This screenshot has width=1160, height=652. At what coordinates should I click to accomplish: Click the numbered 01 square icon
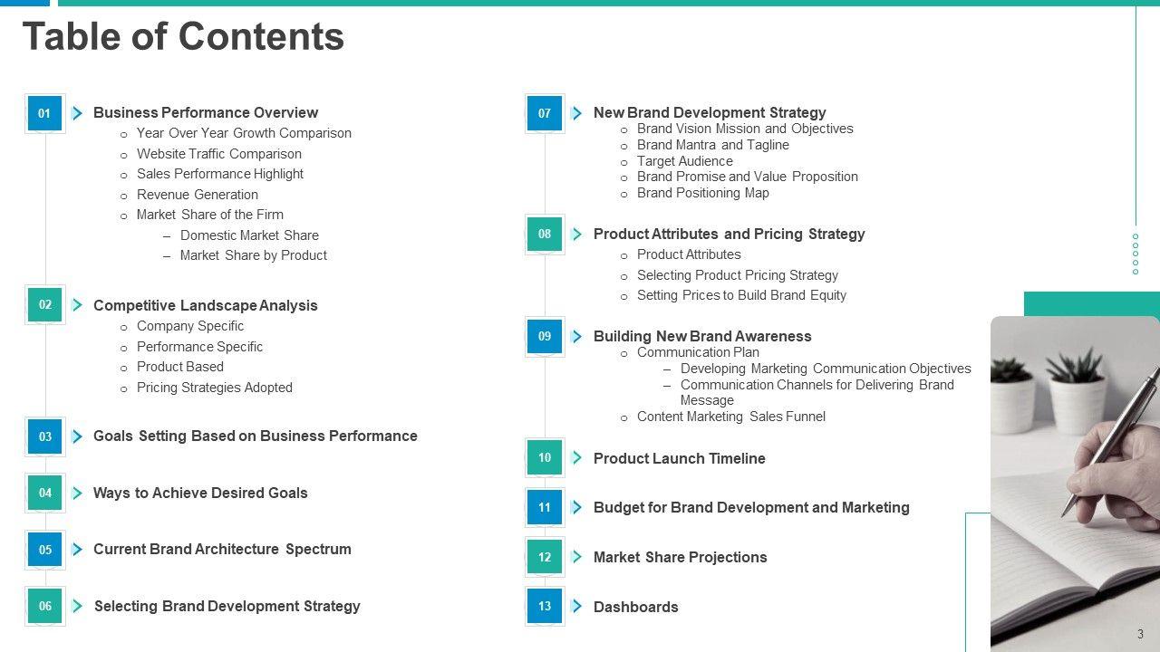44,113
